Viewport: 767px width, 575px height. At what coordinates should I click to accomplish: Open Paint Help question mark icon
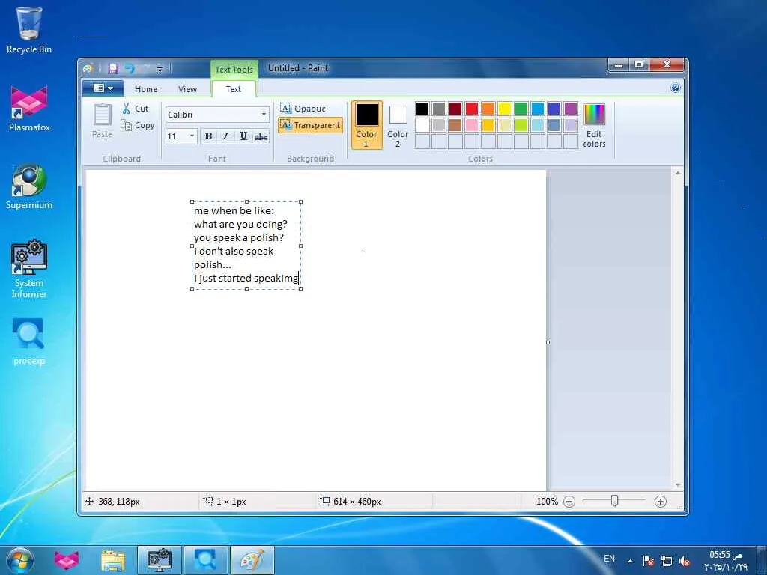675,88
